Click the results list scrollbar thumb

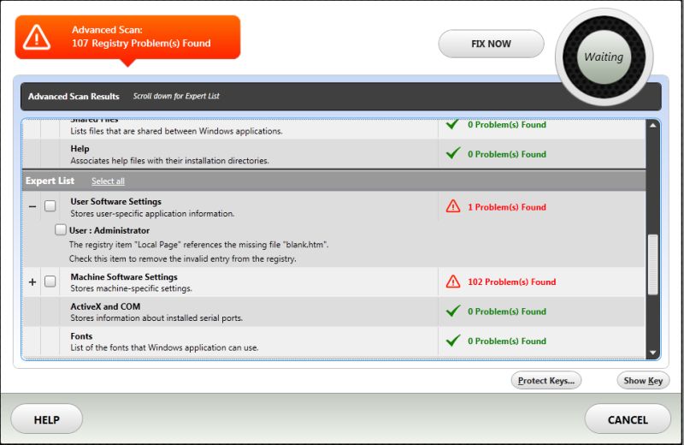[x=653, y=264]
